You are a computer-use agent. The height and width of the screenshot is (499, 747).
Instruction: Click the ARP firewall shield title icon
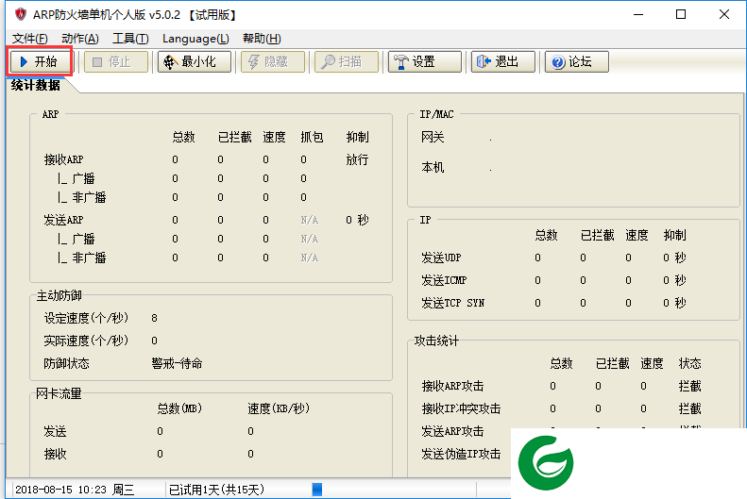tap(20, 14)
